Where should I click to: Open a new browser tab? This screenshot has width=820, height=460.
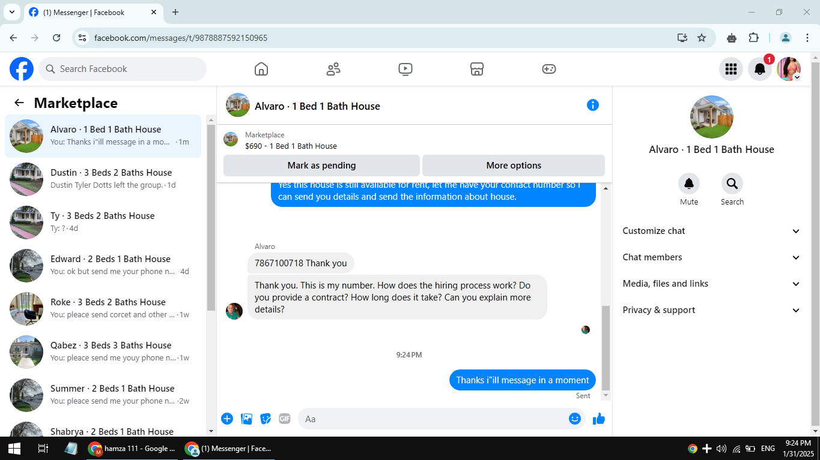point(175,12)
